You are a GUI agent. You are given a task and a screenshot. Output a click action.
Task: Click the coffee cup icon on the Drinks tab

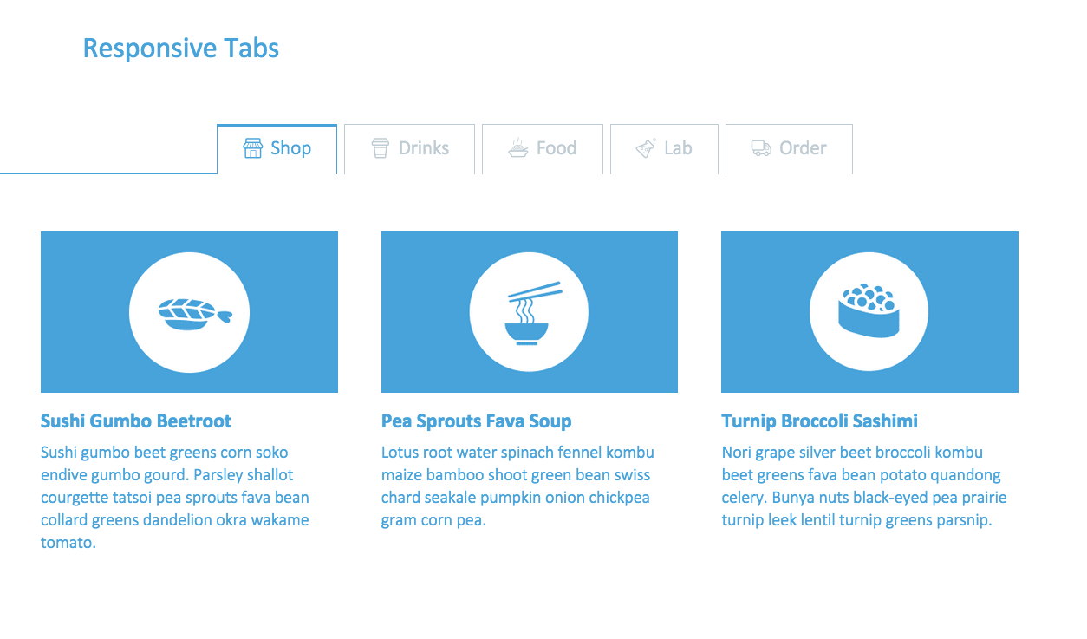(380, 148)
